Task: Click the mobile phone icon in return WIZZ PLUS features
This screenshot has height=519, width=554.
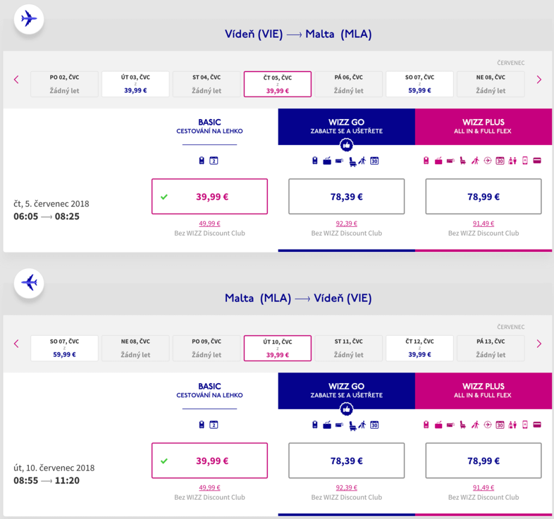Action: pos(524,425)
